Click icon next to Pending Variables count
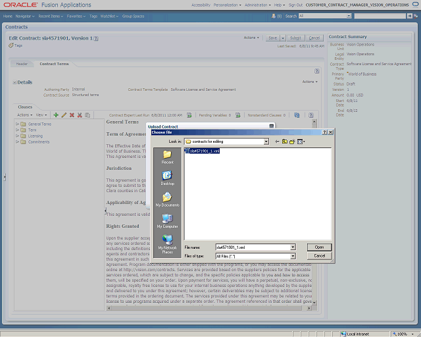This screenshot has height=337, width=421. (x=238, y=115)
